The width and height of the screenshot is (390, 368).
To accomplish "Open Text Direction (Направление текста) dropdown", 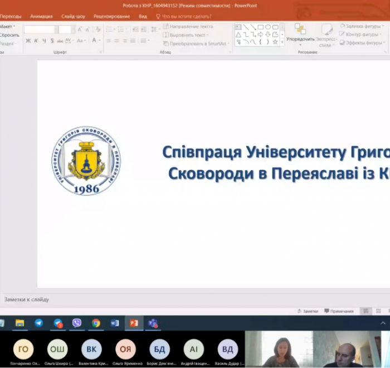I will [x=189, y=26].
